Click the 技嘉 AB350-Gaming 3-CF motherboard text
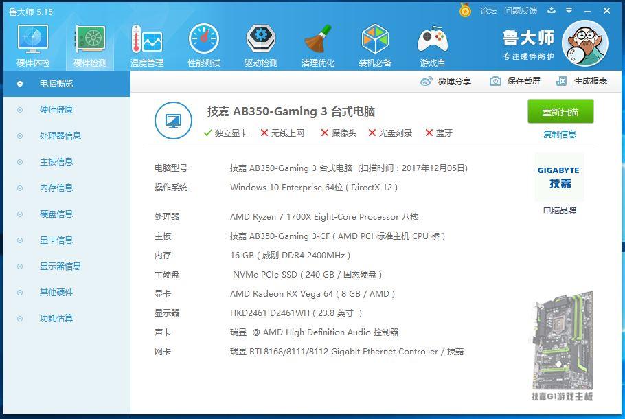Screen dimensions: 625x419 pos(338,236)
